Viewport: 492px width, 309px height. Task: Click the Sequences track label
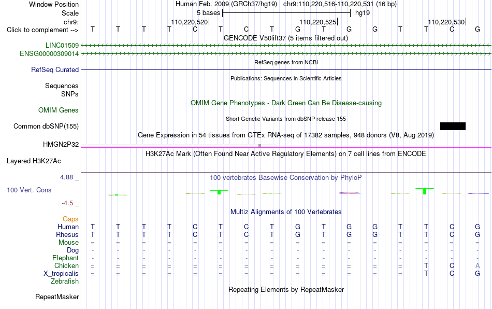(x=62, y=86)
